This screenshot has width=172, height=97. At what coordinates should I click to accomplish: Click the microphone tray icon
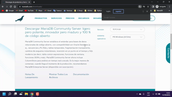click(x=144, y=94)
